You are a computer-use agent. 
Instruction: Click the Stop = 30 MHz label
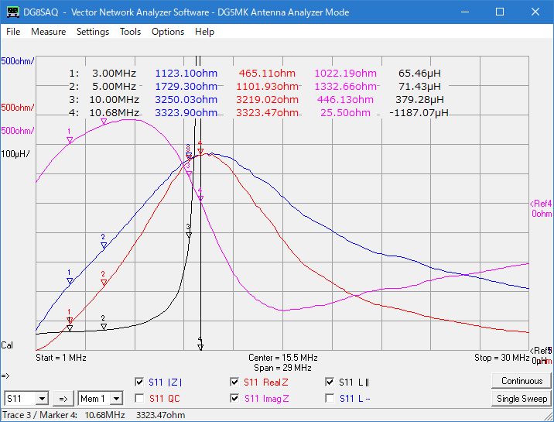click(501, 358)
